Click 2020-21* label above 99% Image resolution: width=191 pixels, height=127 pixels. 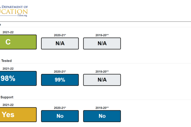[x=60, y=72]
